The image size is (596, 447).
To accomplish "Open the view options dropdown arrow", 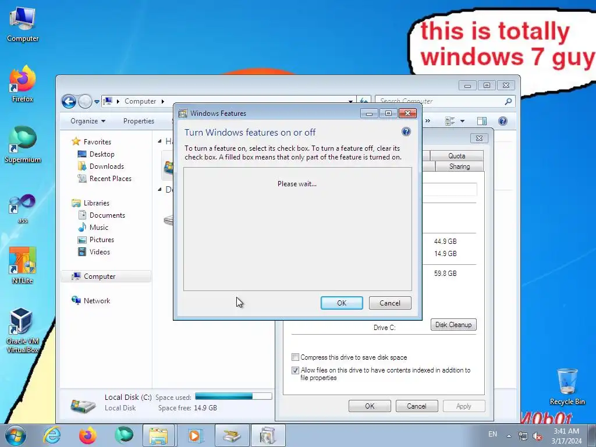I will coord(462,121).
